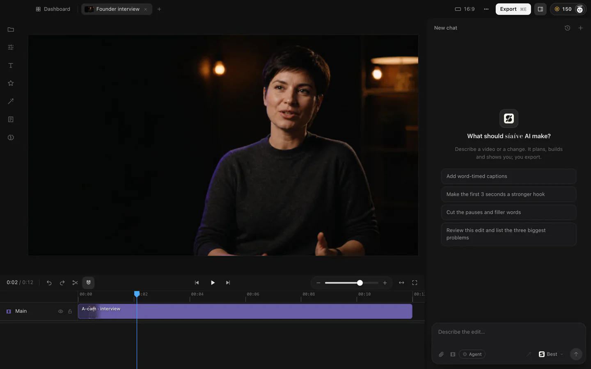Redo the last edit

click(62, 282)
